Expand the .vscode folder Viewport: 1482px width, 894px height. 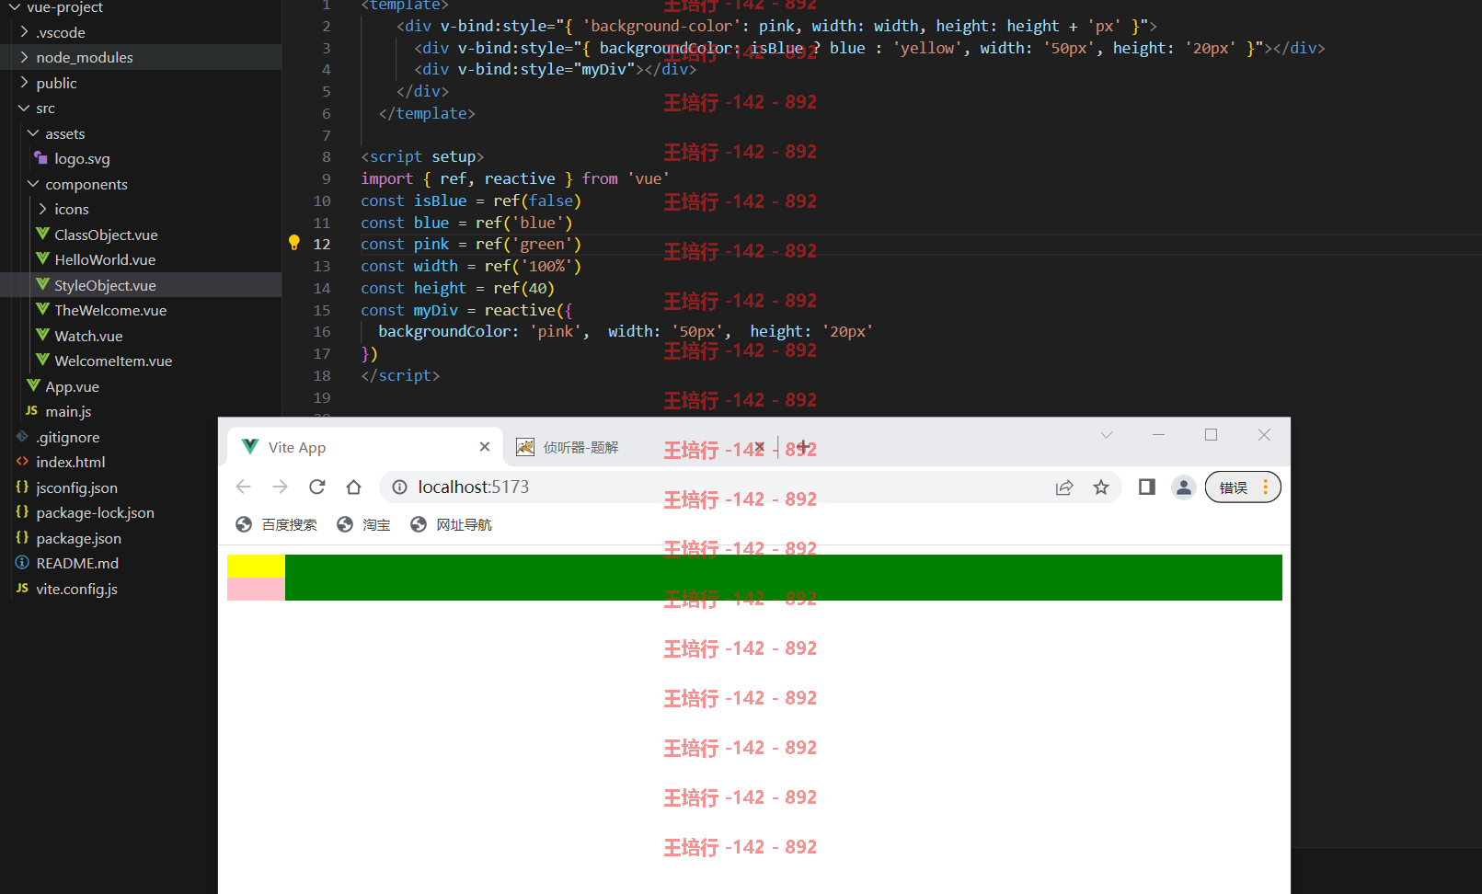pyautogui.click(x=24, y=32)
